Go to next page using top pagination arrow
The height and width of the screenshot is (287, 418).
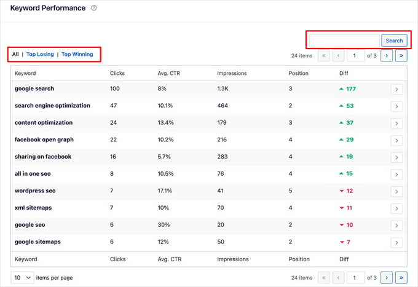tap(386, 55)
